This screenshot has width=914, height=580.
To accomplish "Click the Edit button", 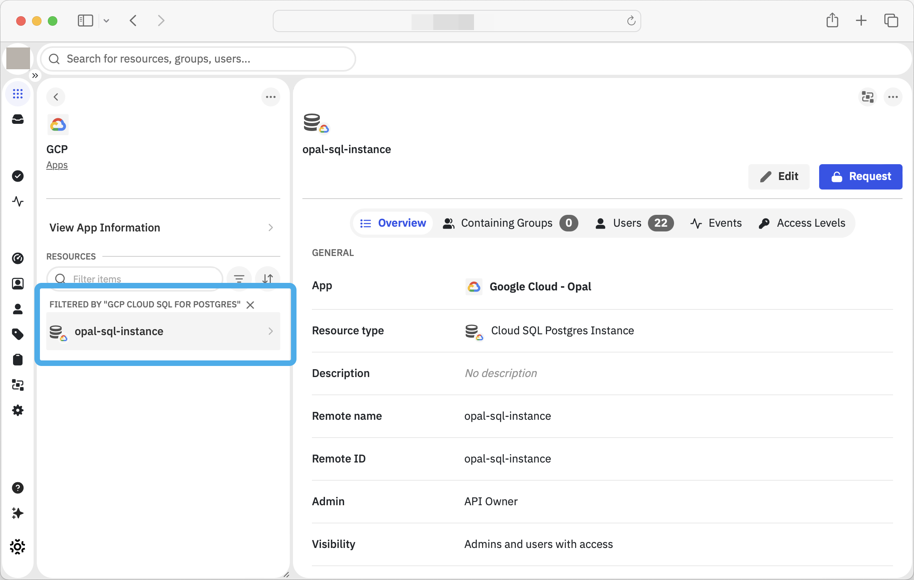I will (x=779, y=176).
